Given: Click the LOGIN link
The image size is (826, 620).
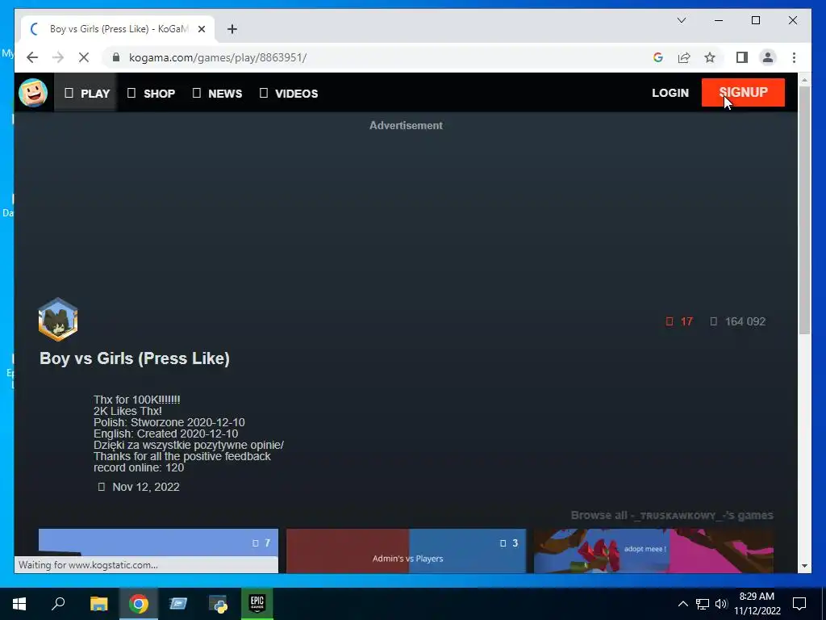Looking at the screenshot, I should click(x=670, y=93).
